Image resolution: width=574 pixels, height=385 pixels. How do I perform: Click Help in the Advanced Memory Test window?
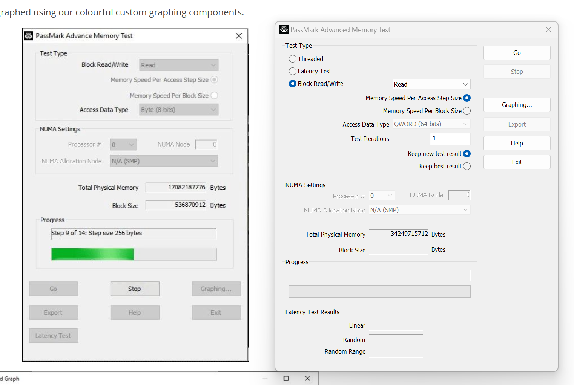coord(517,143)
